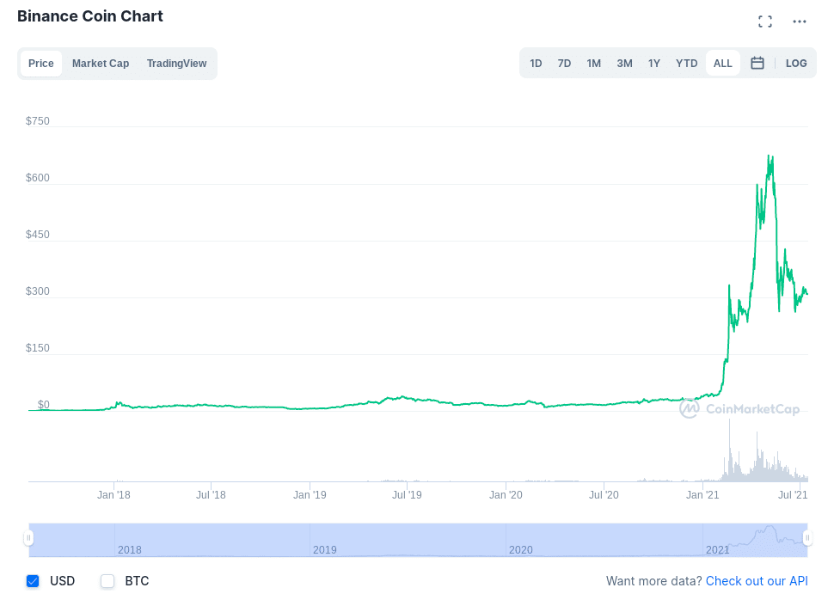Select the ALL time range
The width and height of the screenshot is (834, 600).
tap(722, 64)
